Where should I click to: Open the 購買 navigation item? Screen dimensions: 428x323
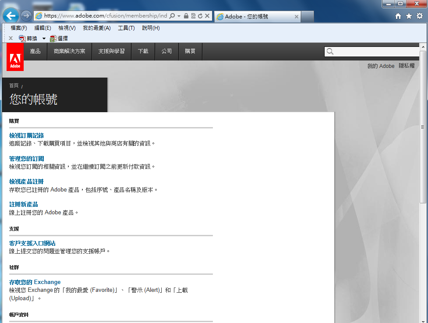pos(190,51)
